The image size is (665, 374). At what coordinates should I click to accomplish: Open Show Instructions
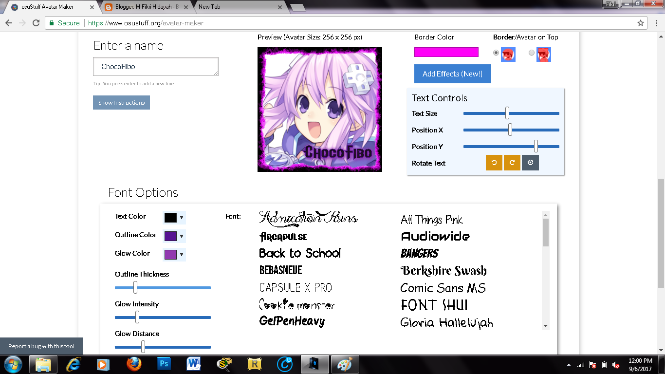point(121,102)
